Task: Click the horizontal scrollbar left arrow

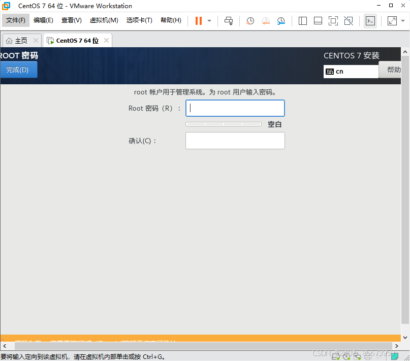Action: coord(5,346)
